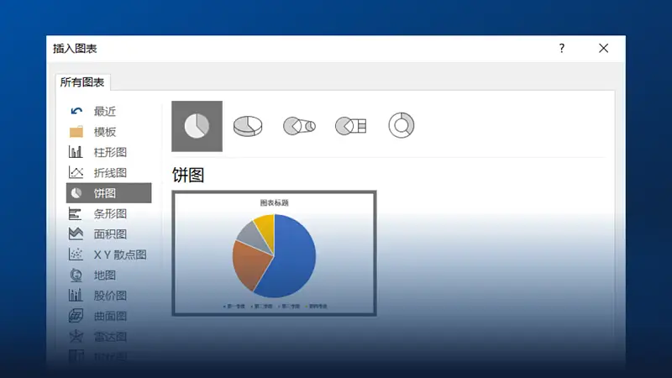Select the 柱形图 column chart category
Screen dimensions: 672x378
coord(109,152)
